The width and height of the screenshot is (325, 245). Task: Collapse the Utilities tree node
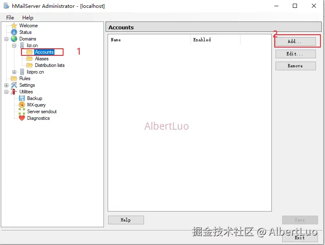tap(7, 92)
